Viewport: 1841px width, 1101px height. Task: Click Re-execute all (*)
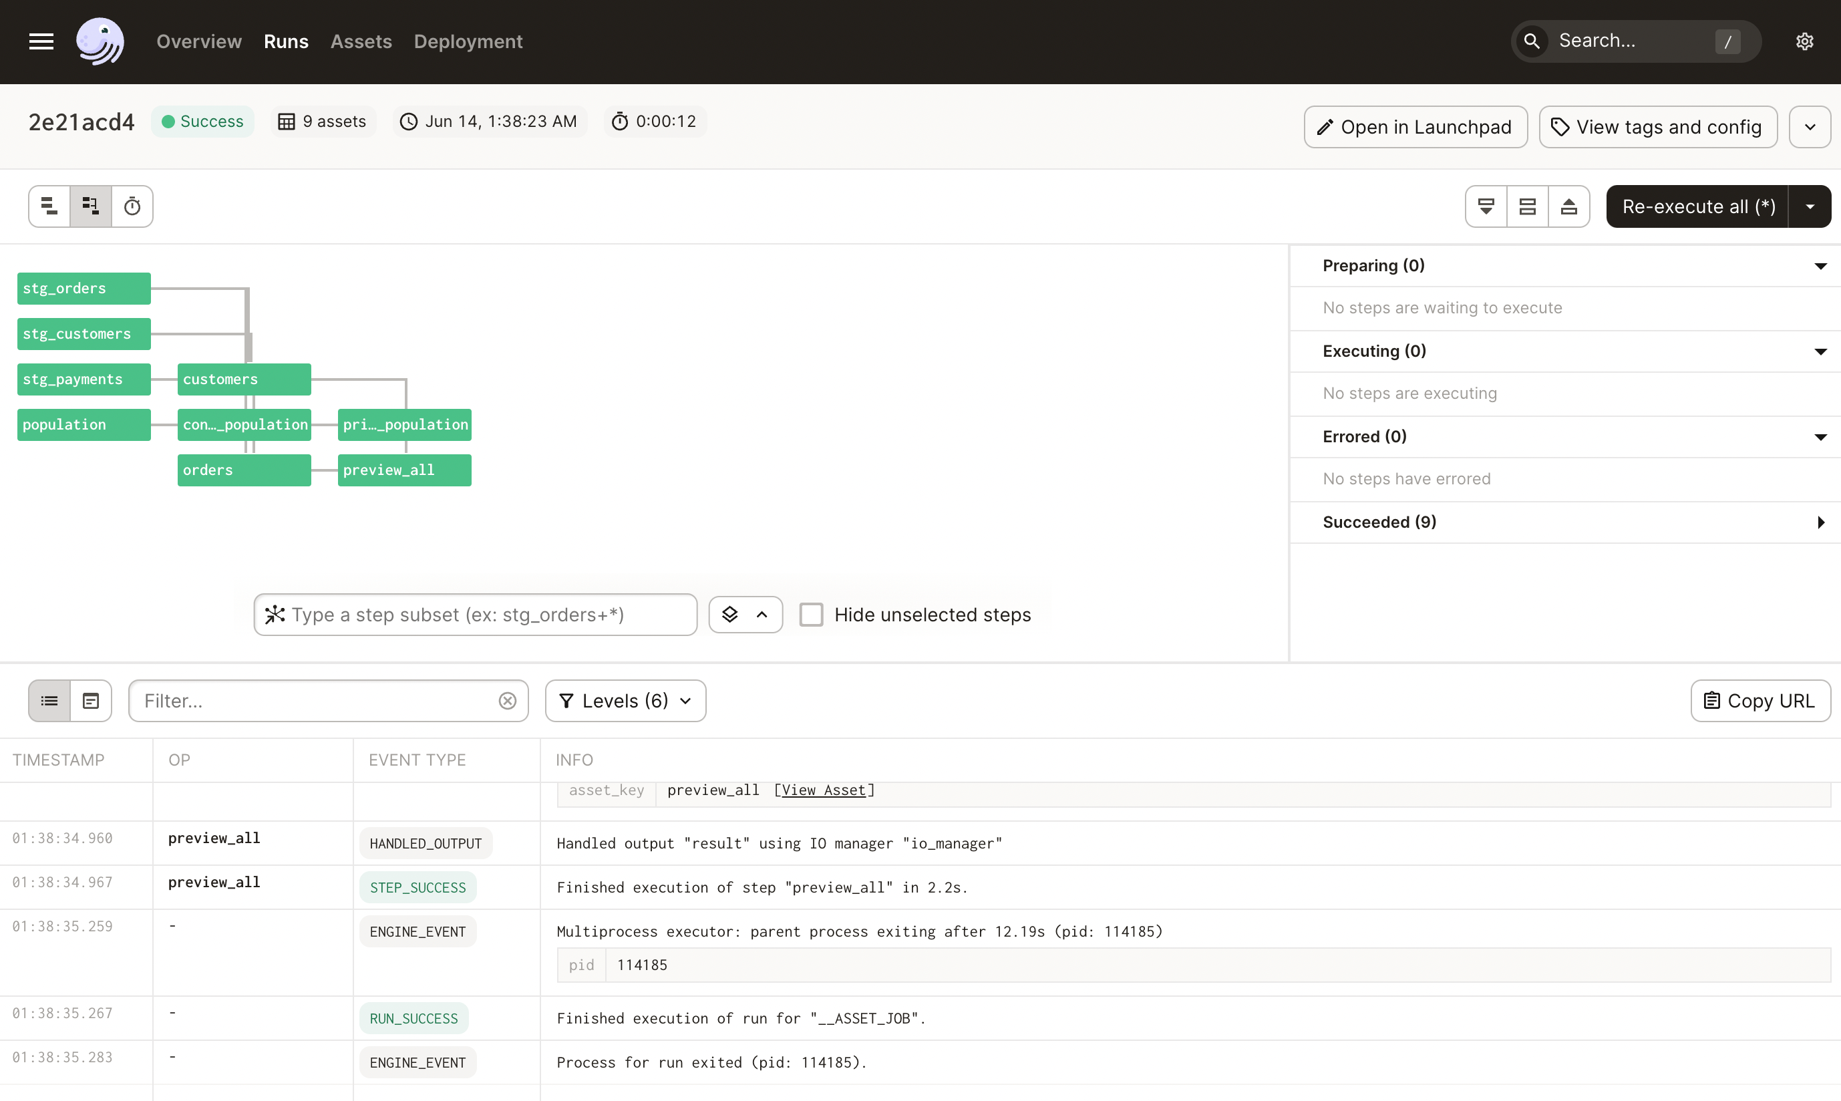pos(1698,206)
